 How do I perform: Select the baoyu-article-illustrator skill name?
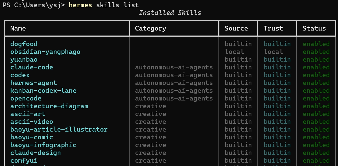(59, 130)
